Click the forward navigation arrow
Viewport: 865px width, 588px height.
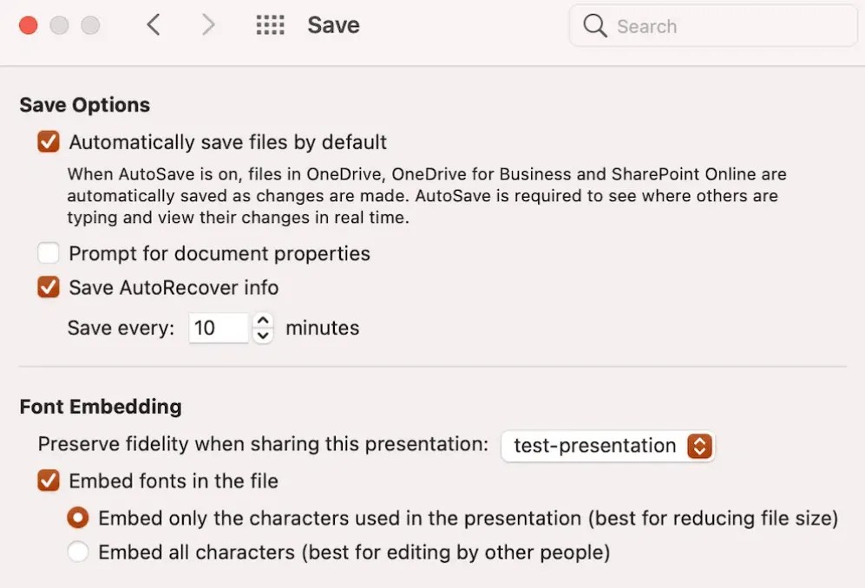208,25
